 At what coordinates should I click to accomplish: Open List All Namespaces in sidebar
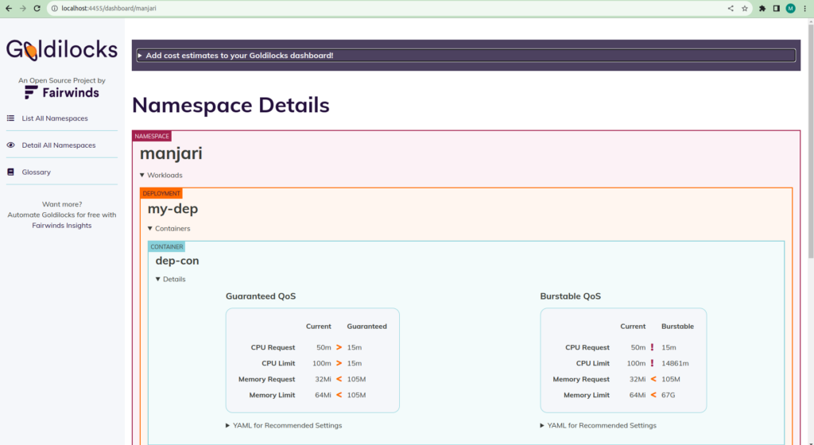(54, 118)
